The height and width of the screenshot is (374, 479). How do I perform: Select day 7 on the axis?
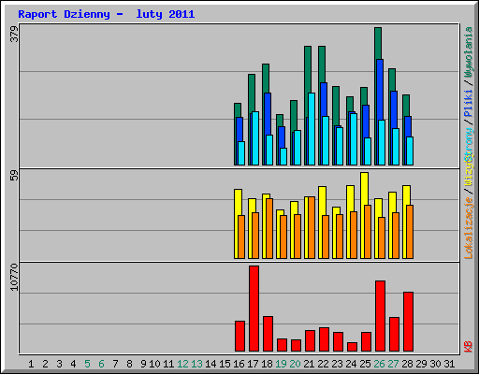pos(115,364)
